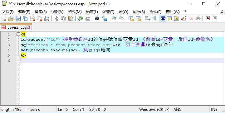Screen dimensions: 225x113
Task: Toggle the Indent Guide toolbar button
Action: 163,18
